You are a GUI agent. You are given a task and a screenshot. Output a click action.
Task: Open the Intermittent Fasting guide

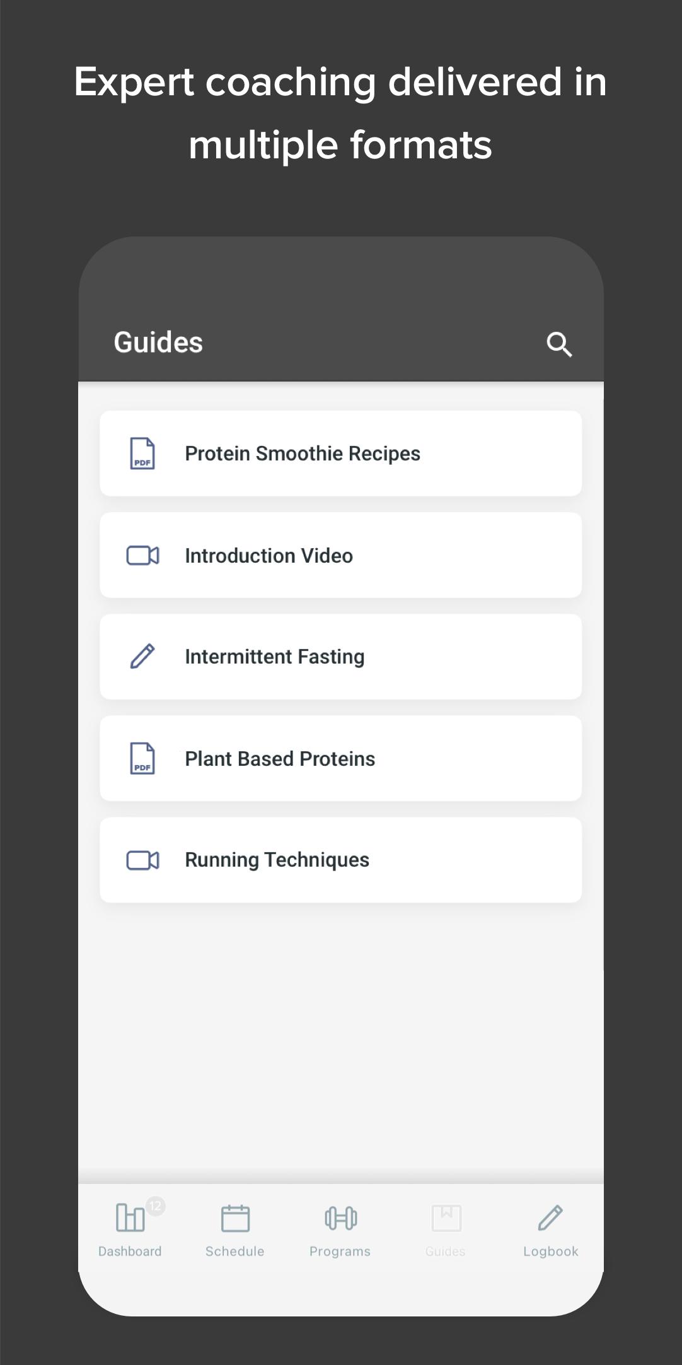click(340, 657)
